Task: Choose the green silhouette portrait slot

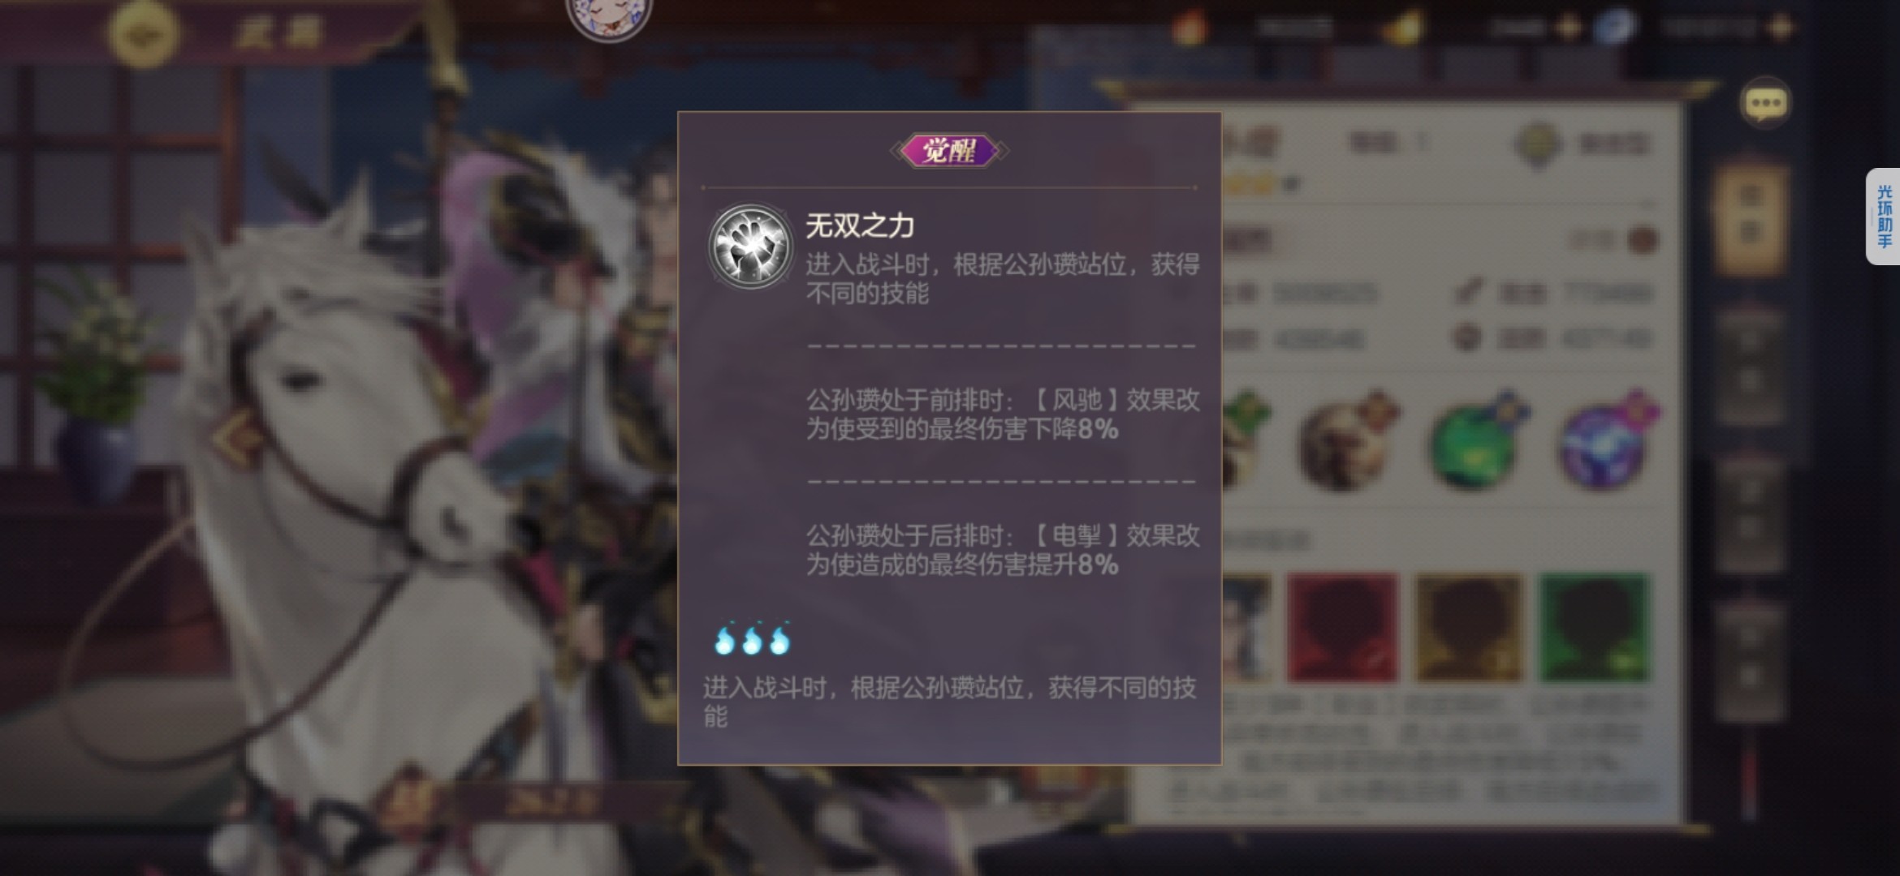Action: [x=1595, y=628]
